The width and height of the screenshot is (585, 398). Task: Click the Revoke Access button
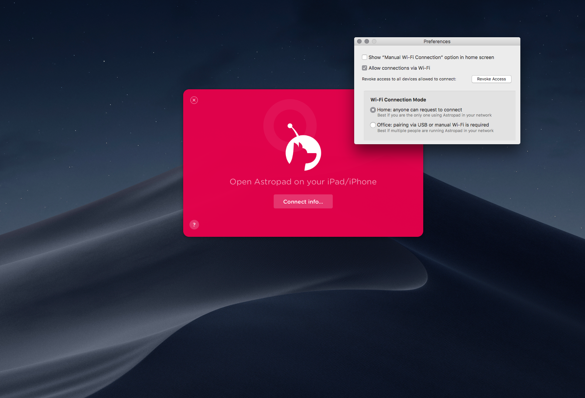coord(491,79)
